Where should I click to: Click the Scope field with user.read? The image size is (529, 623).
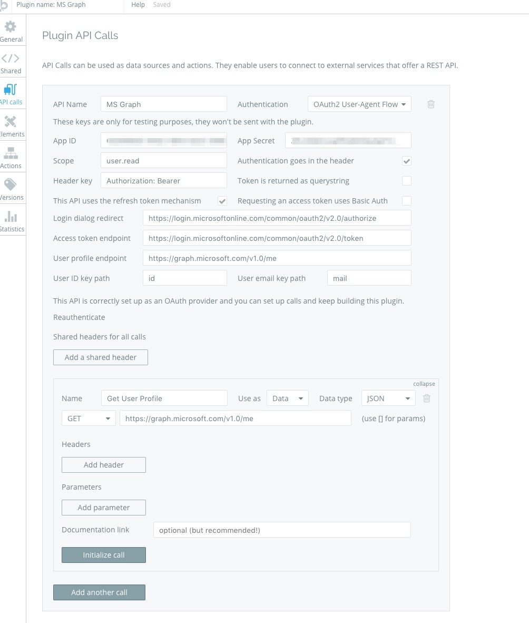[x=164, y=161]
